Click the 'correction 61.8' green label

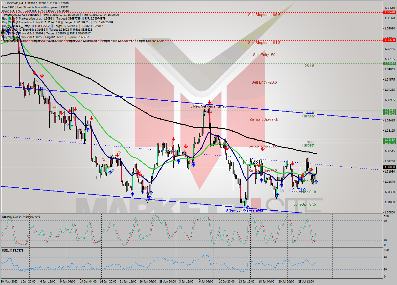pyautogui.click(x=305, y=192)
